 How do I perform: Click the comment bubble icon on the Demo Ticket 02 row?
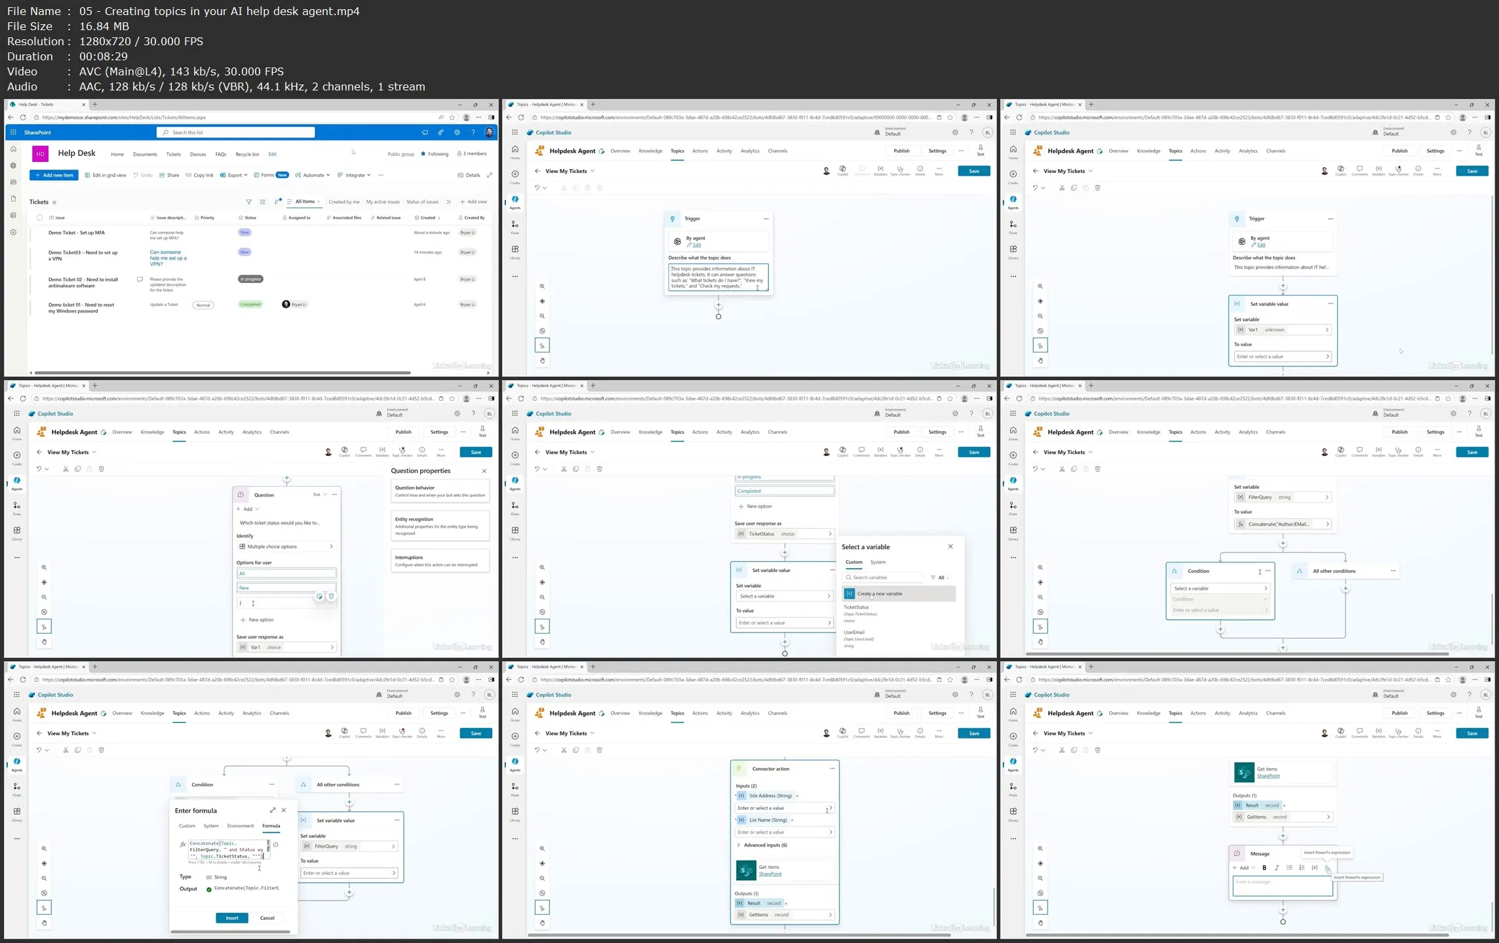(140, 279)
